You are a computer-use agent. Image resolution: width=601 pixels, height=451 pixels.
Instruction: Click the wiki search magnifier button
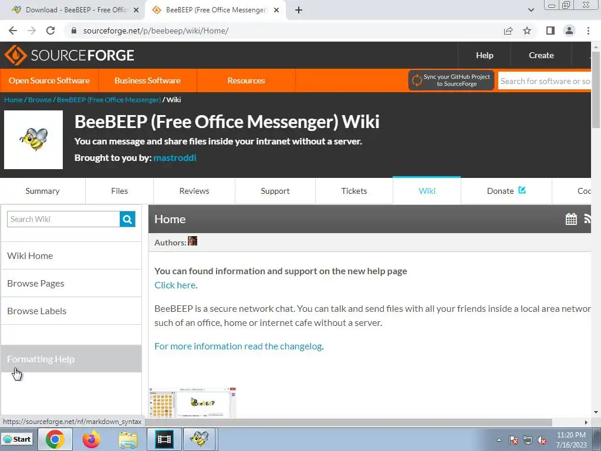(127, 219)
